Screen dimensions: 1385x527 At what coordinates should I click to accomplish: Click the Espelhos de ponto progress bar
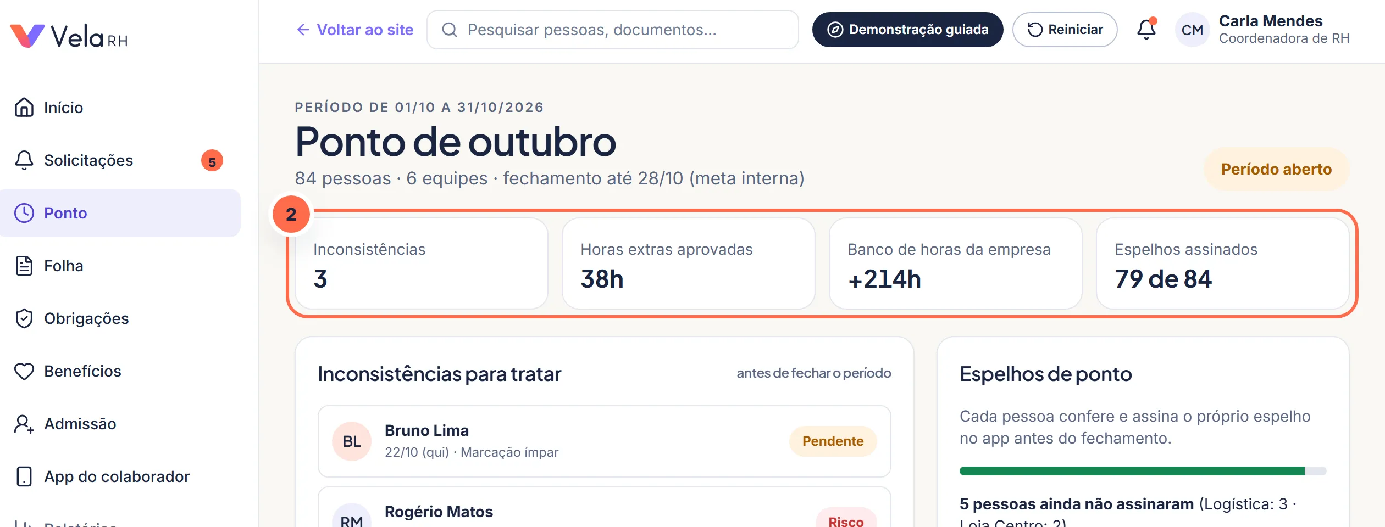point(1143,471)
